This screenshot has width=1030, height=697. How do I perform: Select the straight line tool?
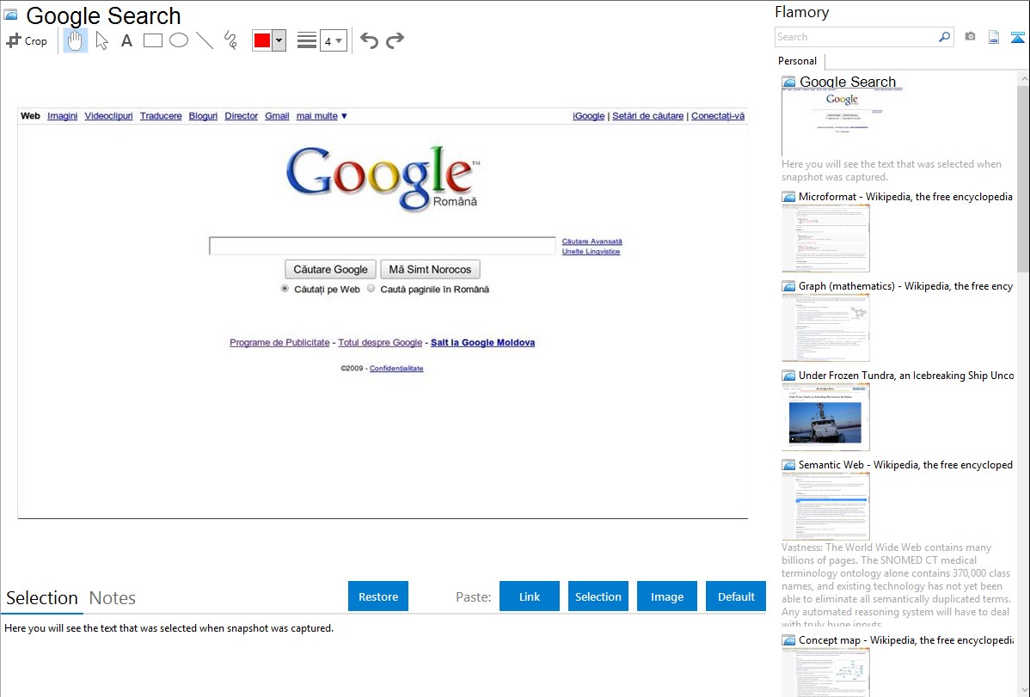(205, 40)
